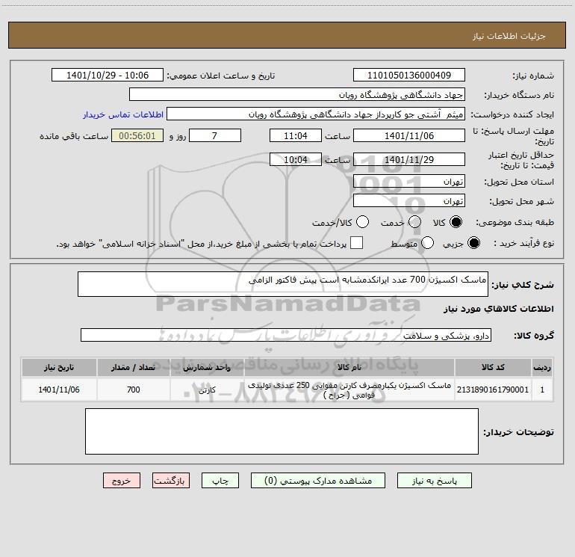This screenshot has height=557, width=575.
Task: Click the price validity time 10:04 field
Action: (296, 159)
